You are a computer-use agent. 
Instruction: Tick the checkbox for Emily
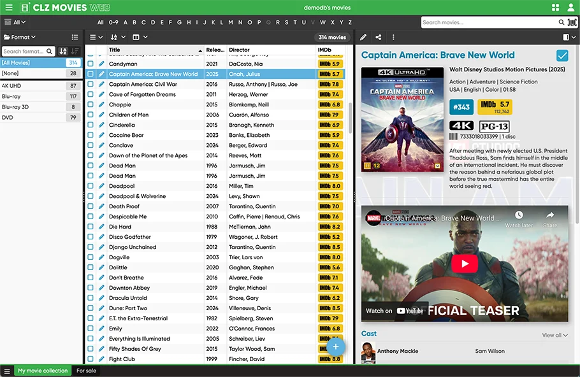[x=91, y=328]
